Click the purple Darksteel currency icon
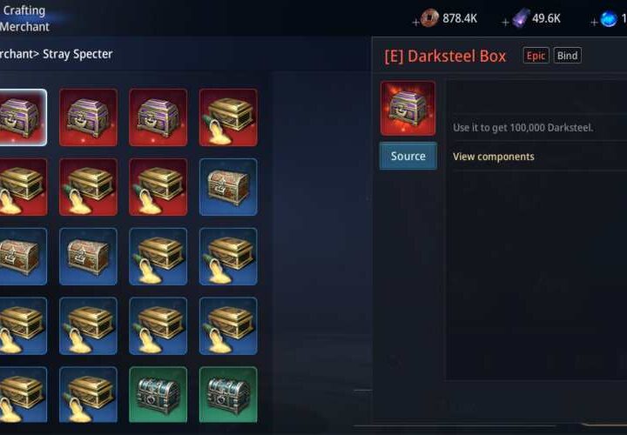Screen dimensions: 627x435 pos(521,18)
